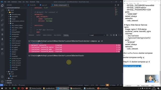
Task: Switch to the SQL CONSOLE panel tab
Action: click(57, 35)
